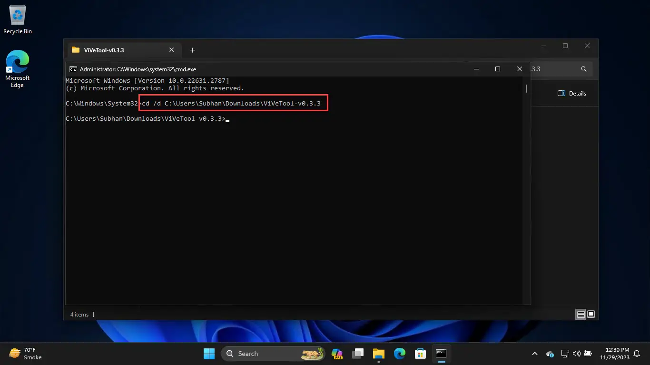Launch Microsoft Edge from the taskbar

click(x=400, y=354)
